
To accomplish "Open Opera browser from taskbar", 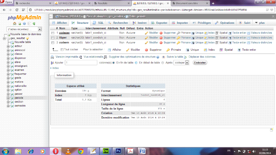I will click(56, 151).
